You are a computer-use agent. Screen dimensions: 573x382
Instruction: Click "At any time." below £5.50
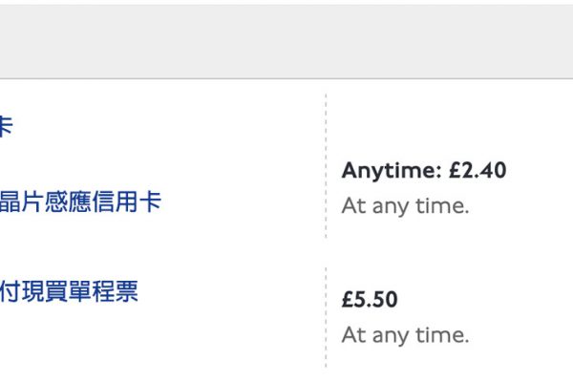(405, 335)
